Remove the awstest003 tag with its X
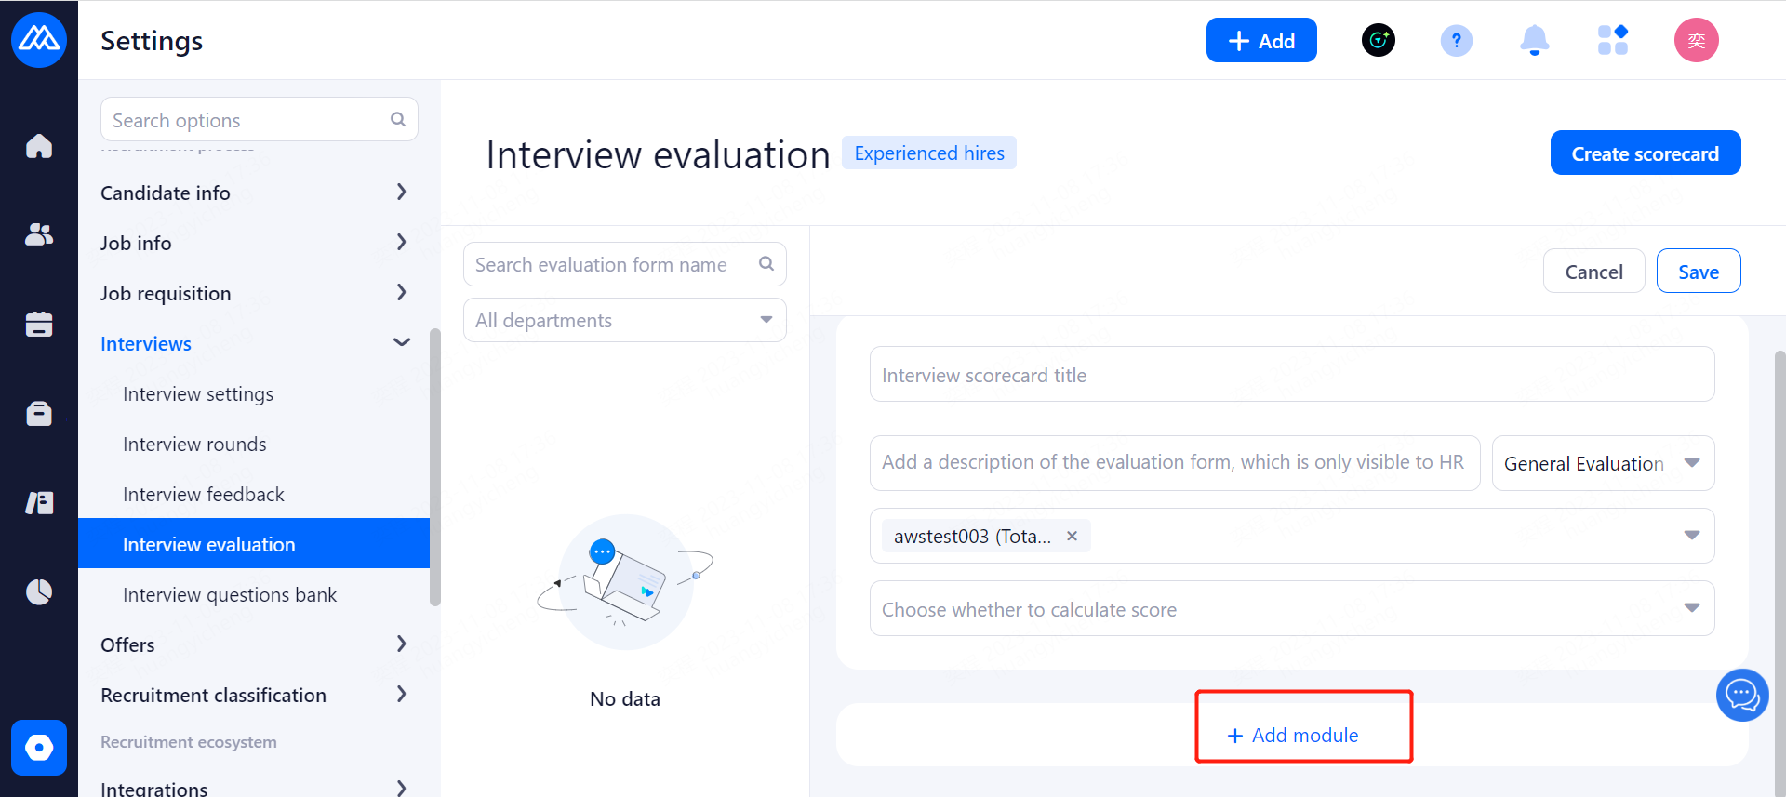 click(x=1072, y=536)
